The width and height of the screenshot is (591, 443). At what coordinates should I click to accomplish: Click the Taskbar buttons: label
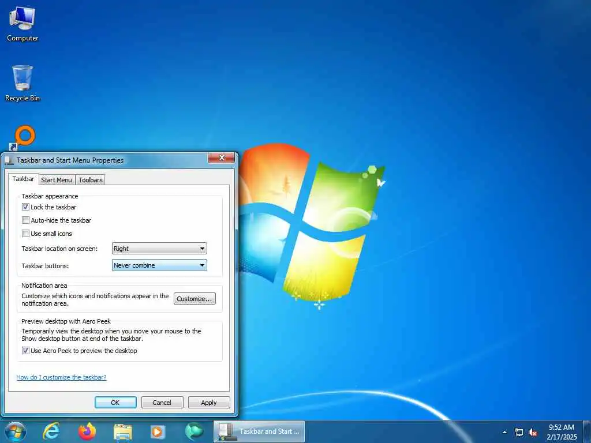(x=45, y=266)
